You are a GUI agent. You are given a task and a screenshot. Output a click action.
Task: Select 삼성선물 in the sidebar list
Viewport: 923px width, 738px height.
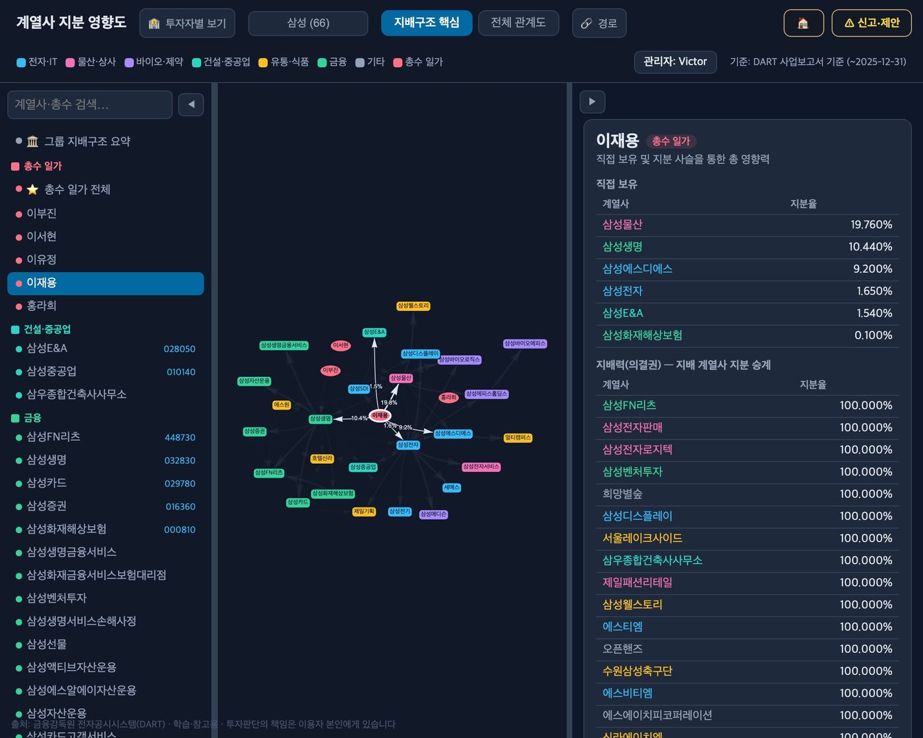click(105, 644)
